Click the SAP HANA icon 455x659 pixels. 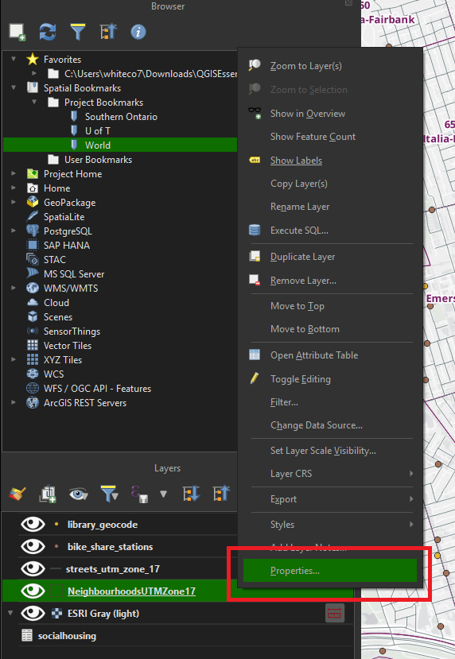(x=33, y=245)
